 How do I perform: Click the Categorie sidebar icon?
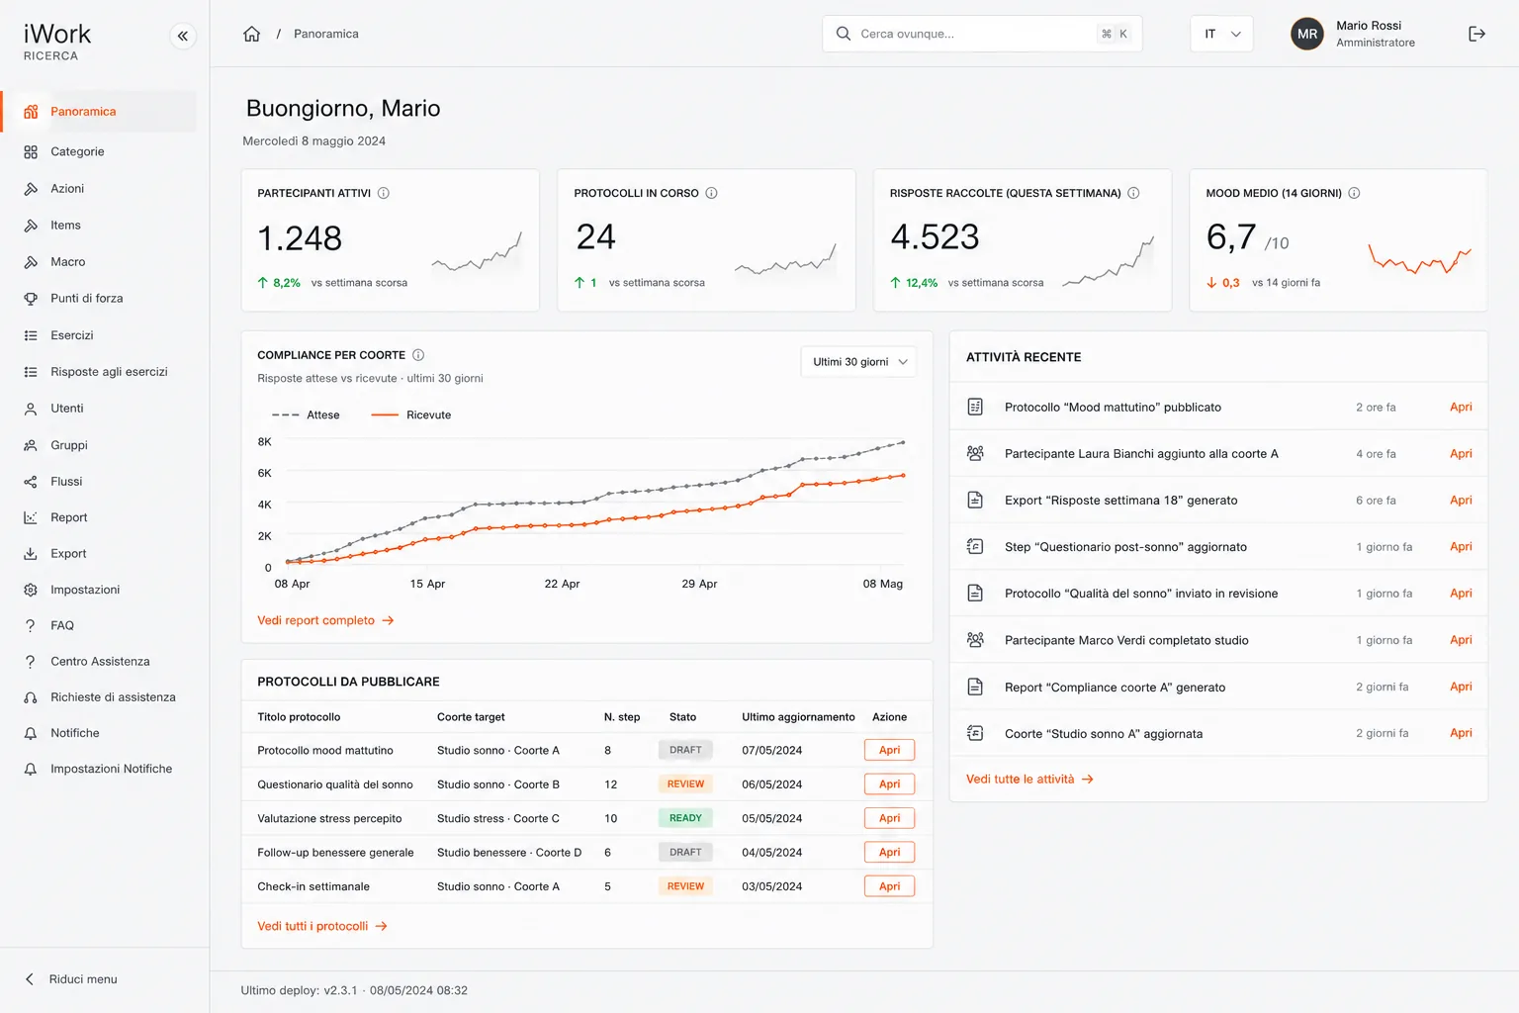pos(31,151)
